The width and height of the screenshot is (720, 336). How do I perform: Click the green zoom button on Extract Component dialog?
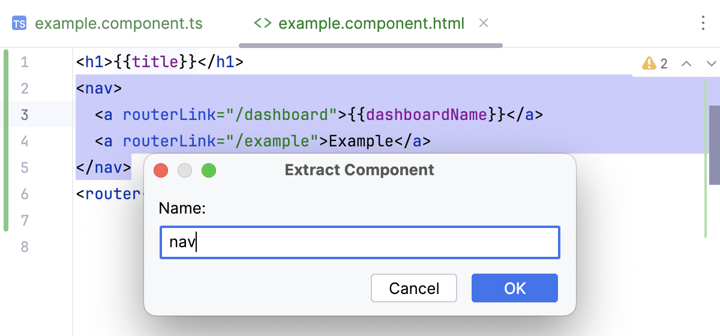(x=209, y=171)
